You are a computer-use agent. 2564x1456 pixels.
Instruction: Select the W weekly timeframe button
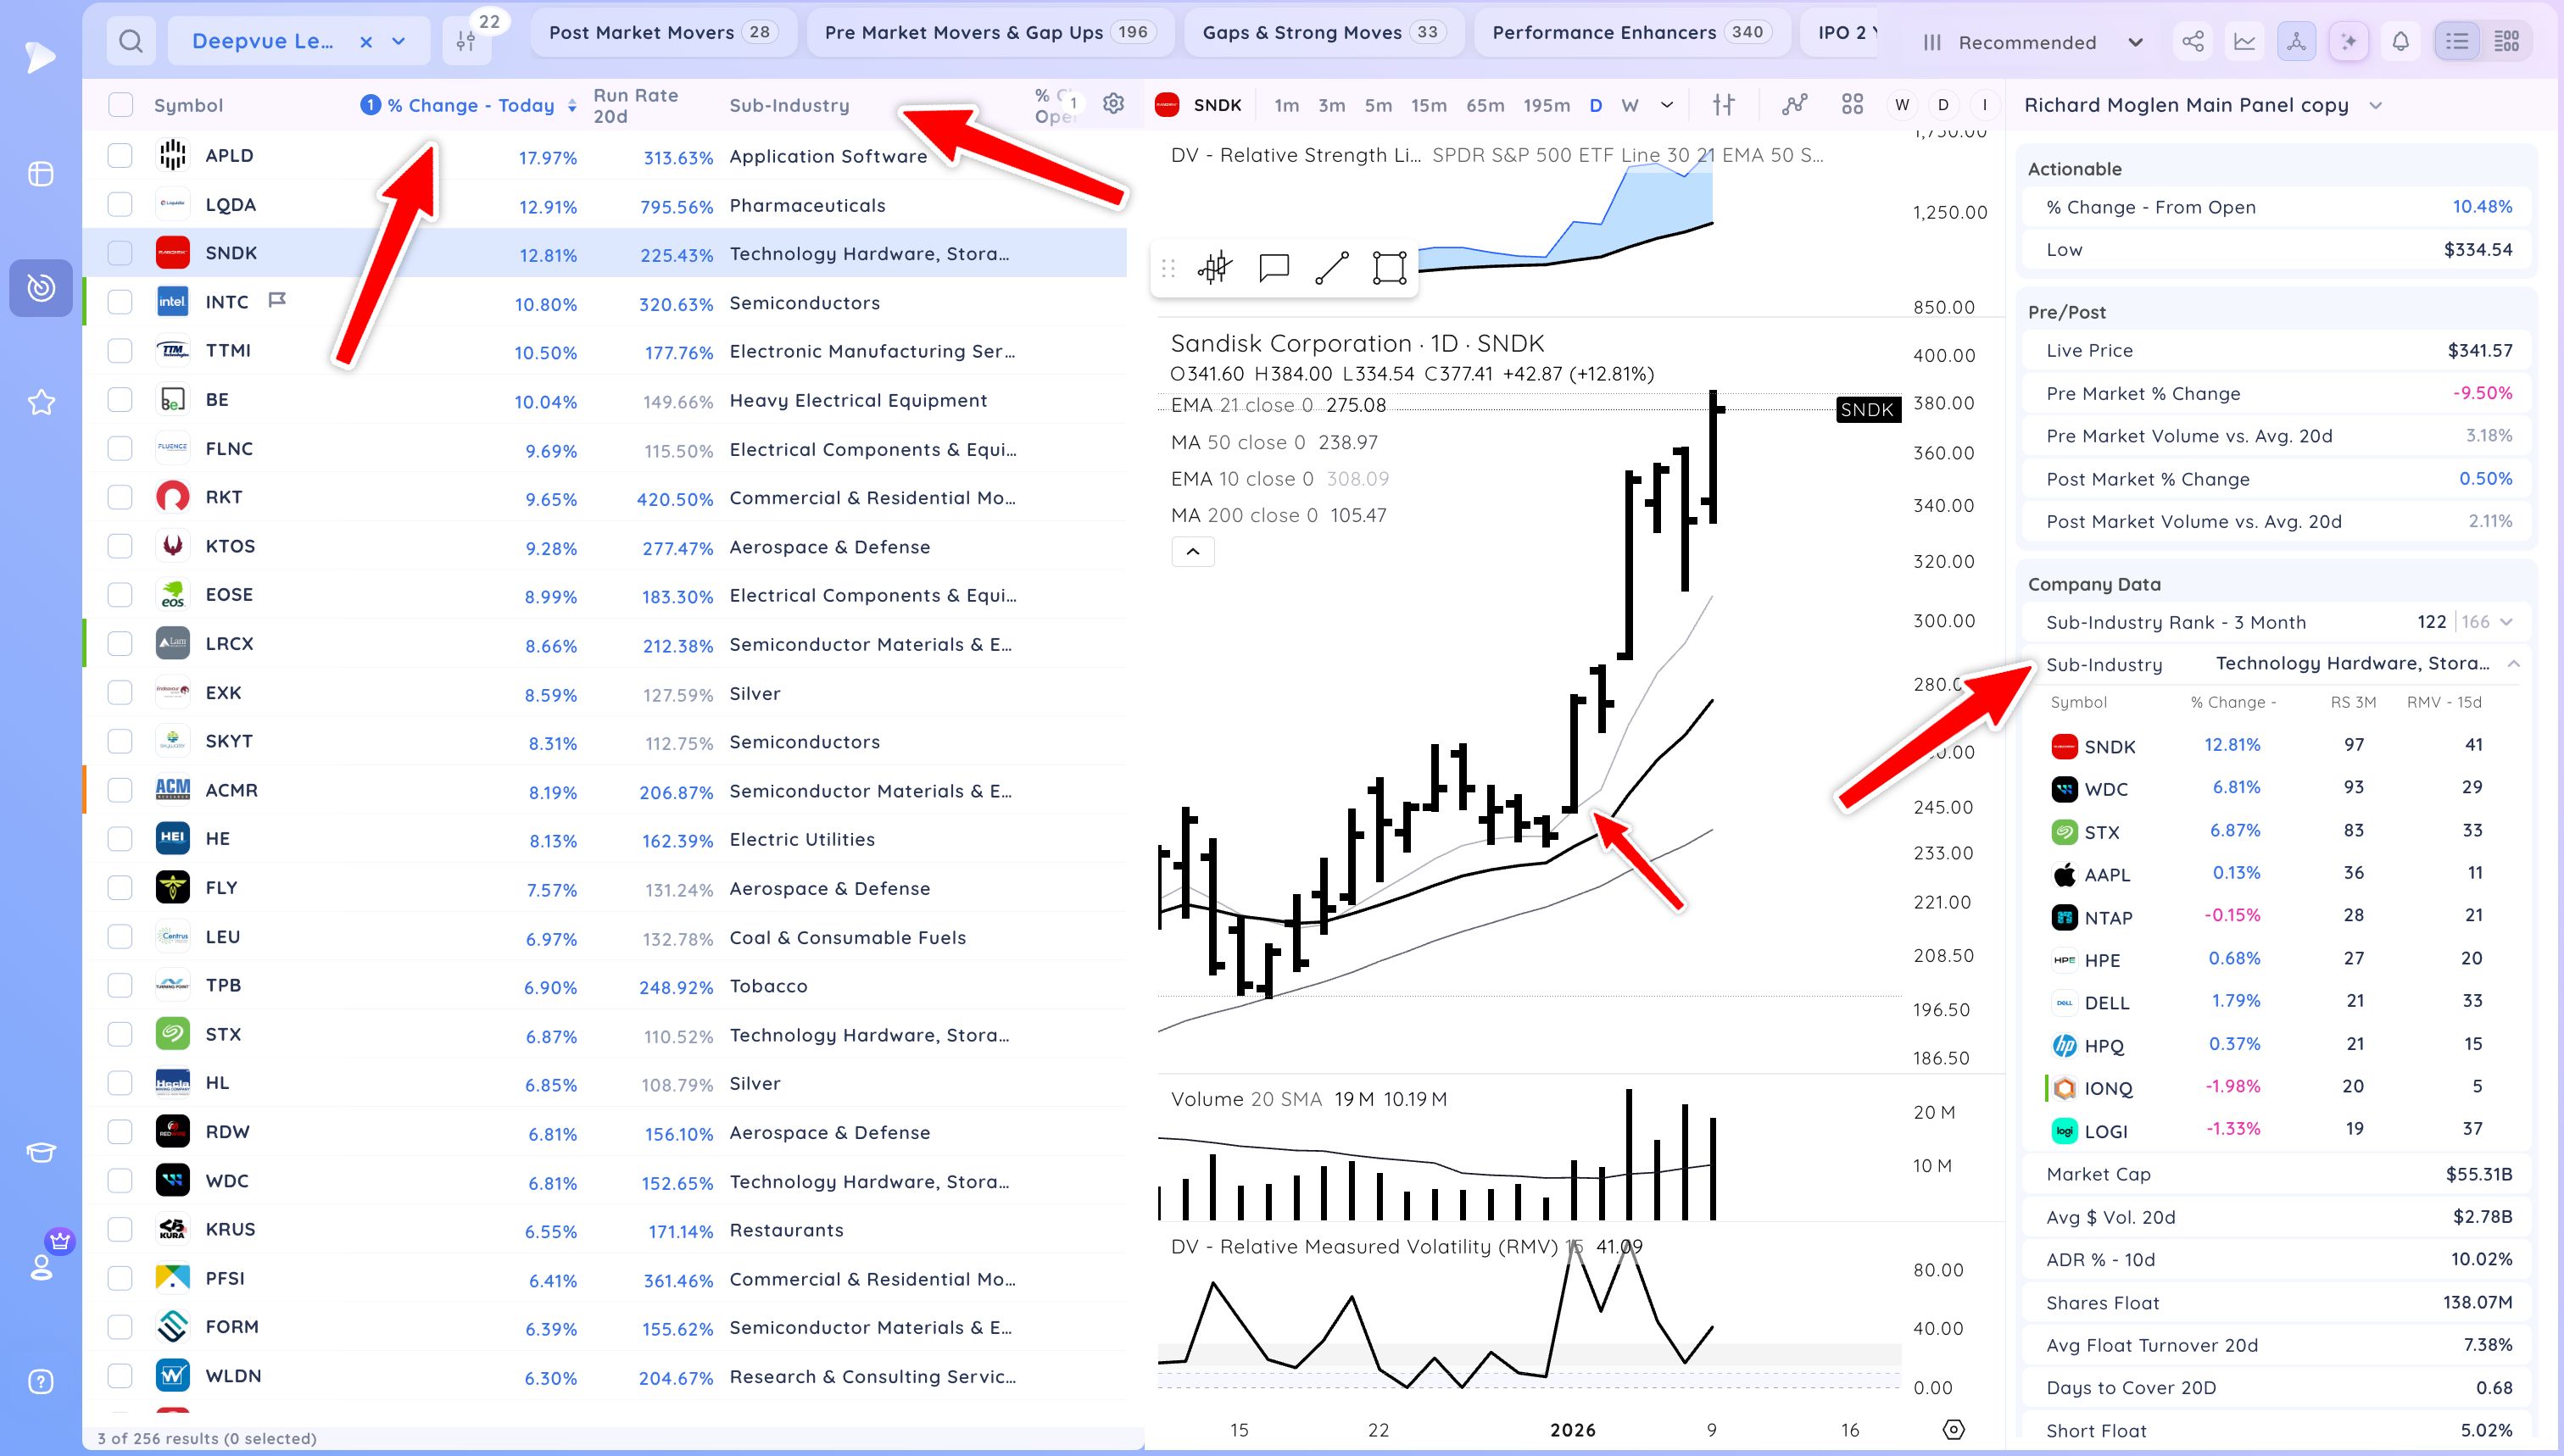coord(1630,104)
